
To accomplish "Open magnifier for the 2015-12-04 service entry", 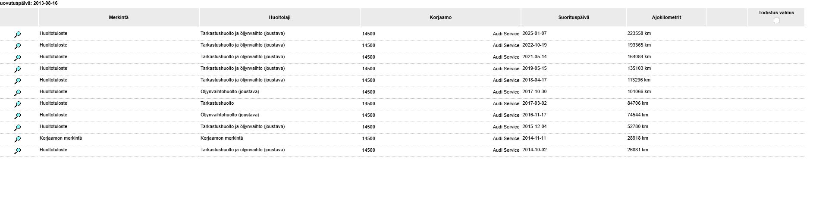I will click(18, 128).
